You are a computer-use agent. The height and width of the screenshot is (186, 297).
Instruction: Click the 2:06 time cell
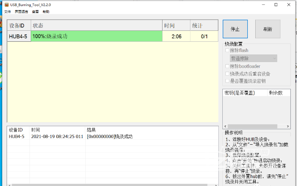(176, 36)
